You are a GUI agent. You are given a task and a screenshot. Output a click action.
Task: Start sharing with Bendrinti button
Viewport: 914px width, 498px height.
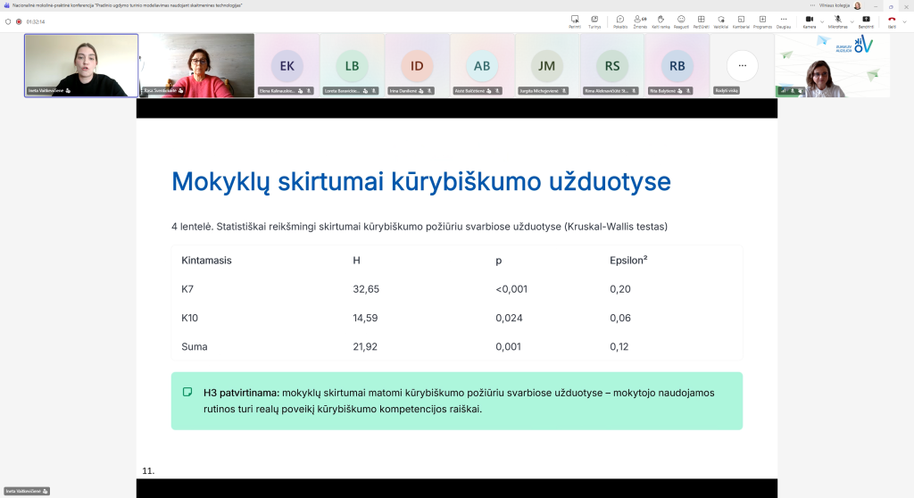(866, 21)
